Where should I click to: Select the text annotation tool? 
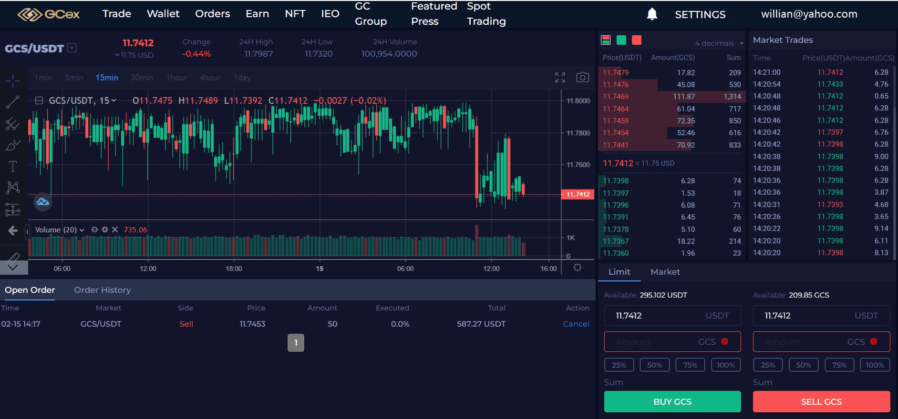pyautogui.click(x=13, y=166)
